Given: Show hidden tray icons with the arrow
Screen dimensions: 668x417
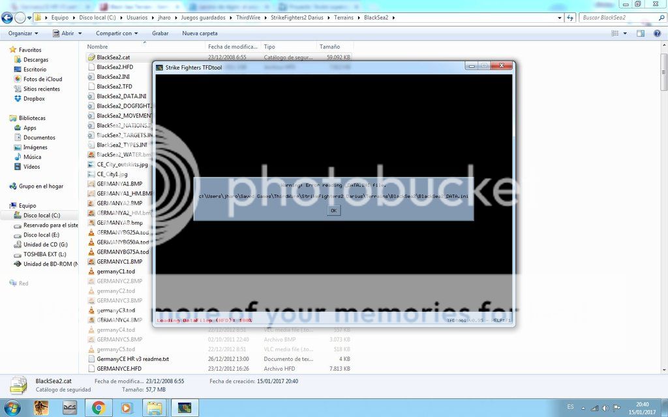Looking at the screenshot, I should (x=583, y=409).
